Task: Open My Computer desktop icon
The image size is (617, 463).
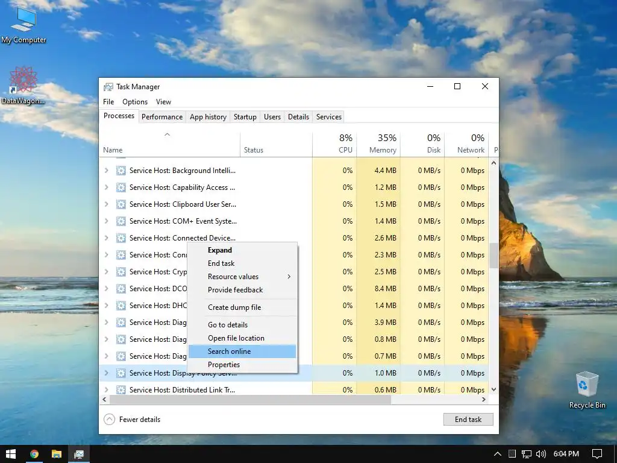Action: pyautogui.click(x=23, y=24)
